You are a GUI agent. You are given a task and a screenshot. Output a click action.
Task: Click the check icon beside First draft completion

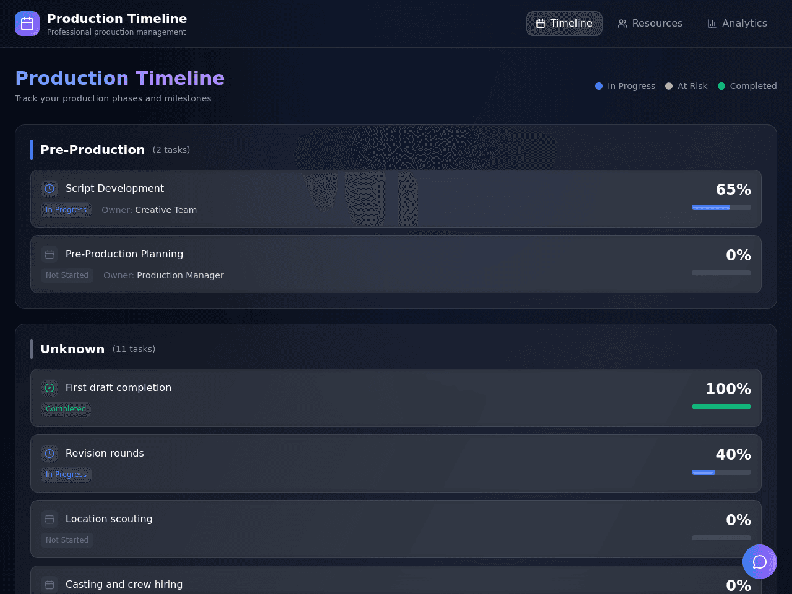49,388
